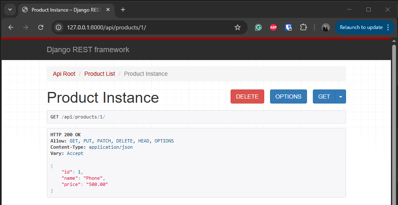Click the request line GET /api/products/1/
Image resolution: width=398 pixels, height=205 pixels.
tap(78, 117)
